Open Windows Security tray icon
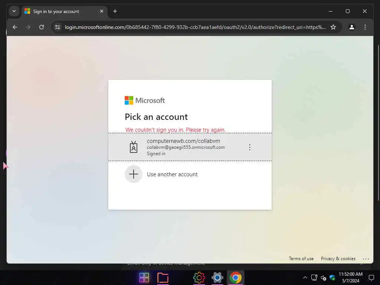380x285 pixels. pyautogui.click(x=332, y=278)
